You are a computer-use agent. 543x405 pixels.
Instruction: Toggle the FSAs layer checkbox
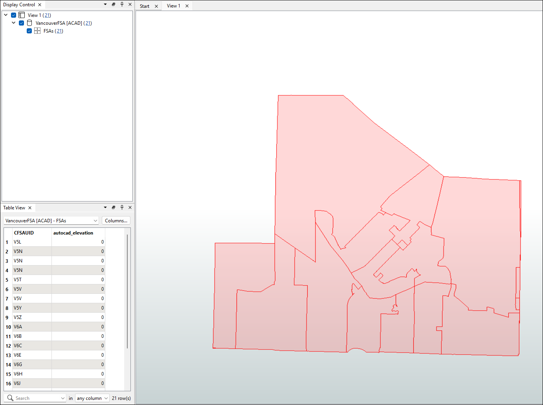click(x=29, y=31)
